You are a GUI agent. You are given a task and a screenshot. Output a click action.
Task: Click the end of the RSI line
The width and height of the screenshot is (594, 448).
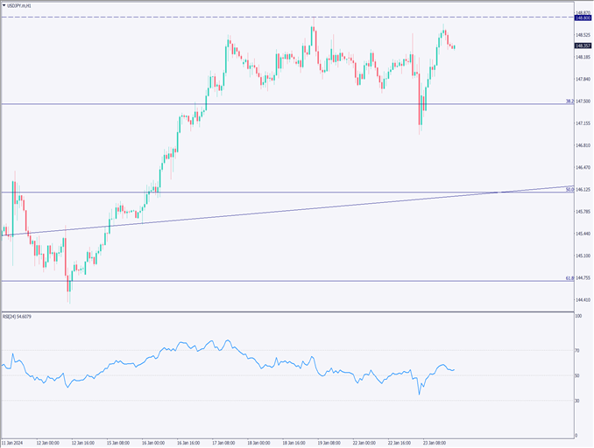454,369
